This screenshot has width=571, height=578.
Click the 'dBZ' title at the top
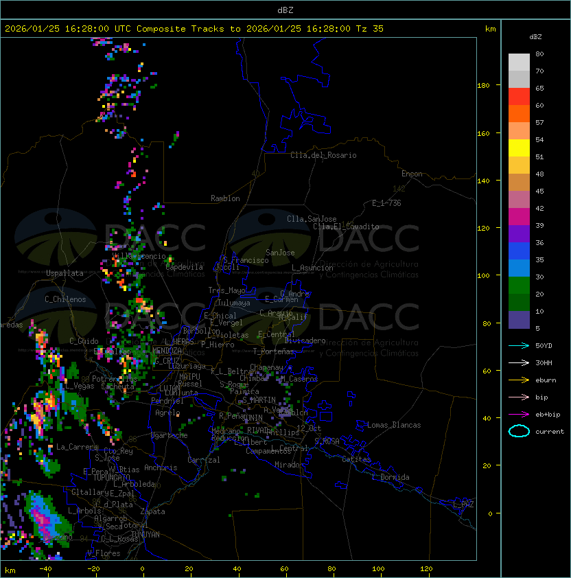point(285,10)
